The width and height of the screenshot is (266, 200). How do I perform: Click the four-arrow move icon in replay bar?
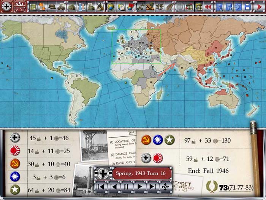coord(165,187)
